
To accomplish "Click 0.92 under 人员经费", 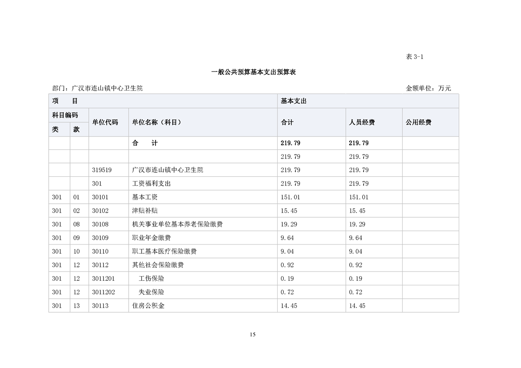I will click(x=356, y=265).
